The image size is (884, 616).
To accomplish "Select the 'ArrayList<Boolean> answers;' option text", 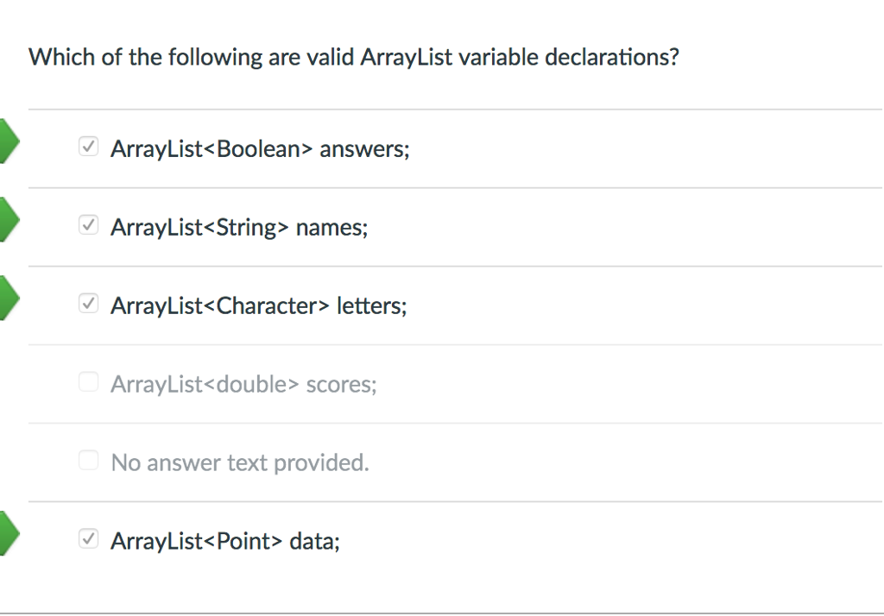I will (x=260, y=149).
